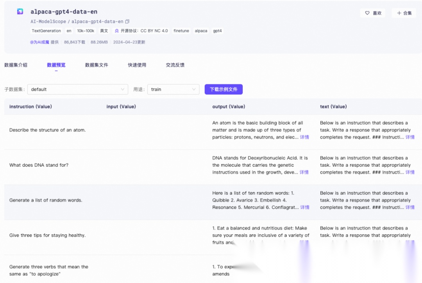Like the dataset with the heart button
This screenshot has height=283, width=422.
tap(373, 13)
